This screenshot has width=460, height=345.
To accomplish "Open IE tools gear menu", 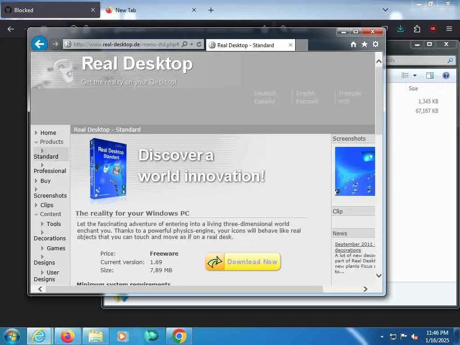I will coord(376,44).
